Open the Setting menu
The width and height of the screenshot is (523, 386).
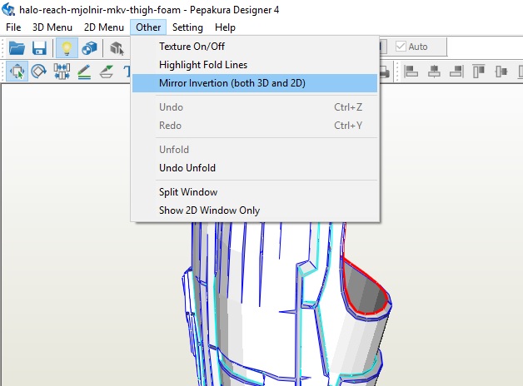pyautogui.click(x=187, y=27)
